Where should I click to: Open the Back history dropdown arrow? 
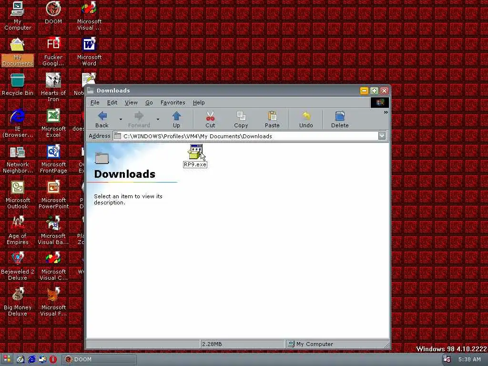pyautogui.click(x=121, y=120)
